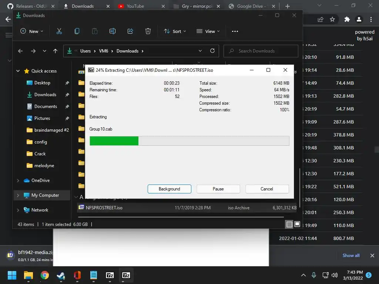Open the View dropdown menu
Viewport: 379px width, 284px height.
[x=208, y=31]
